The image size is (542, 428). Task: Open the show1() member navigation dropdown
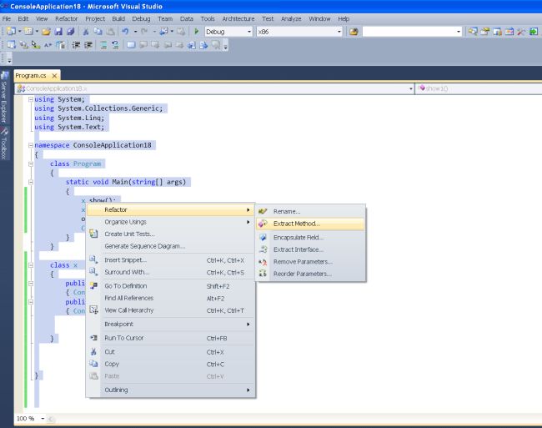click(x=479, y=88)
